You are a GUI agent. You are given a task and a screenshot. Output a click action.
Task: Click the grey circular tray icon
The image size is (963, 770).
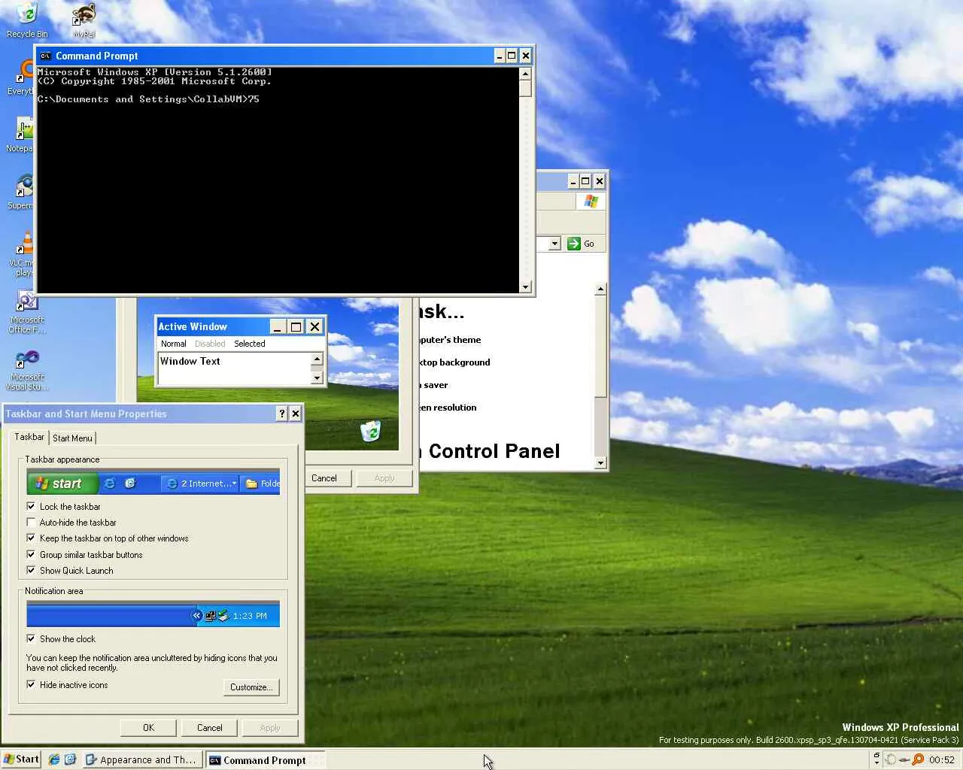coord(891,759)
